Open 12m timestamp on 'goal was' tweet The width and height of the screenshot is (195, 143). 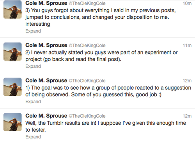pos(187,81)
